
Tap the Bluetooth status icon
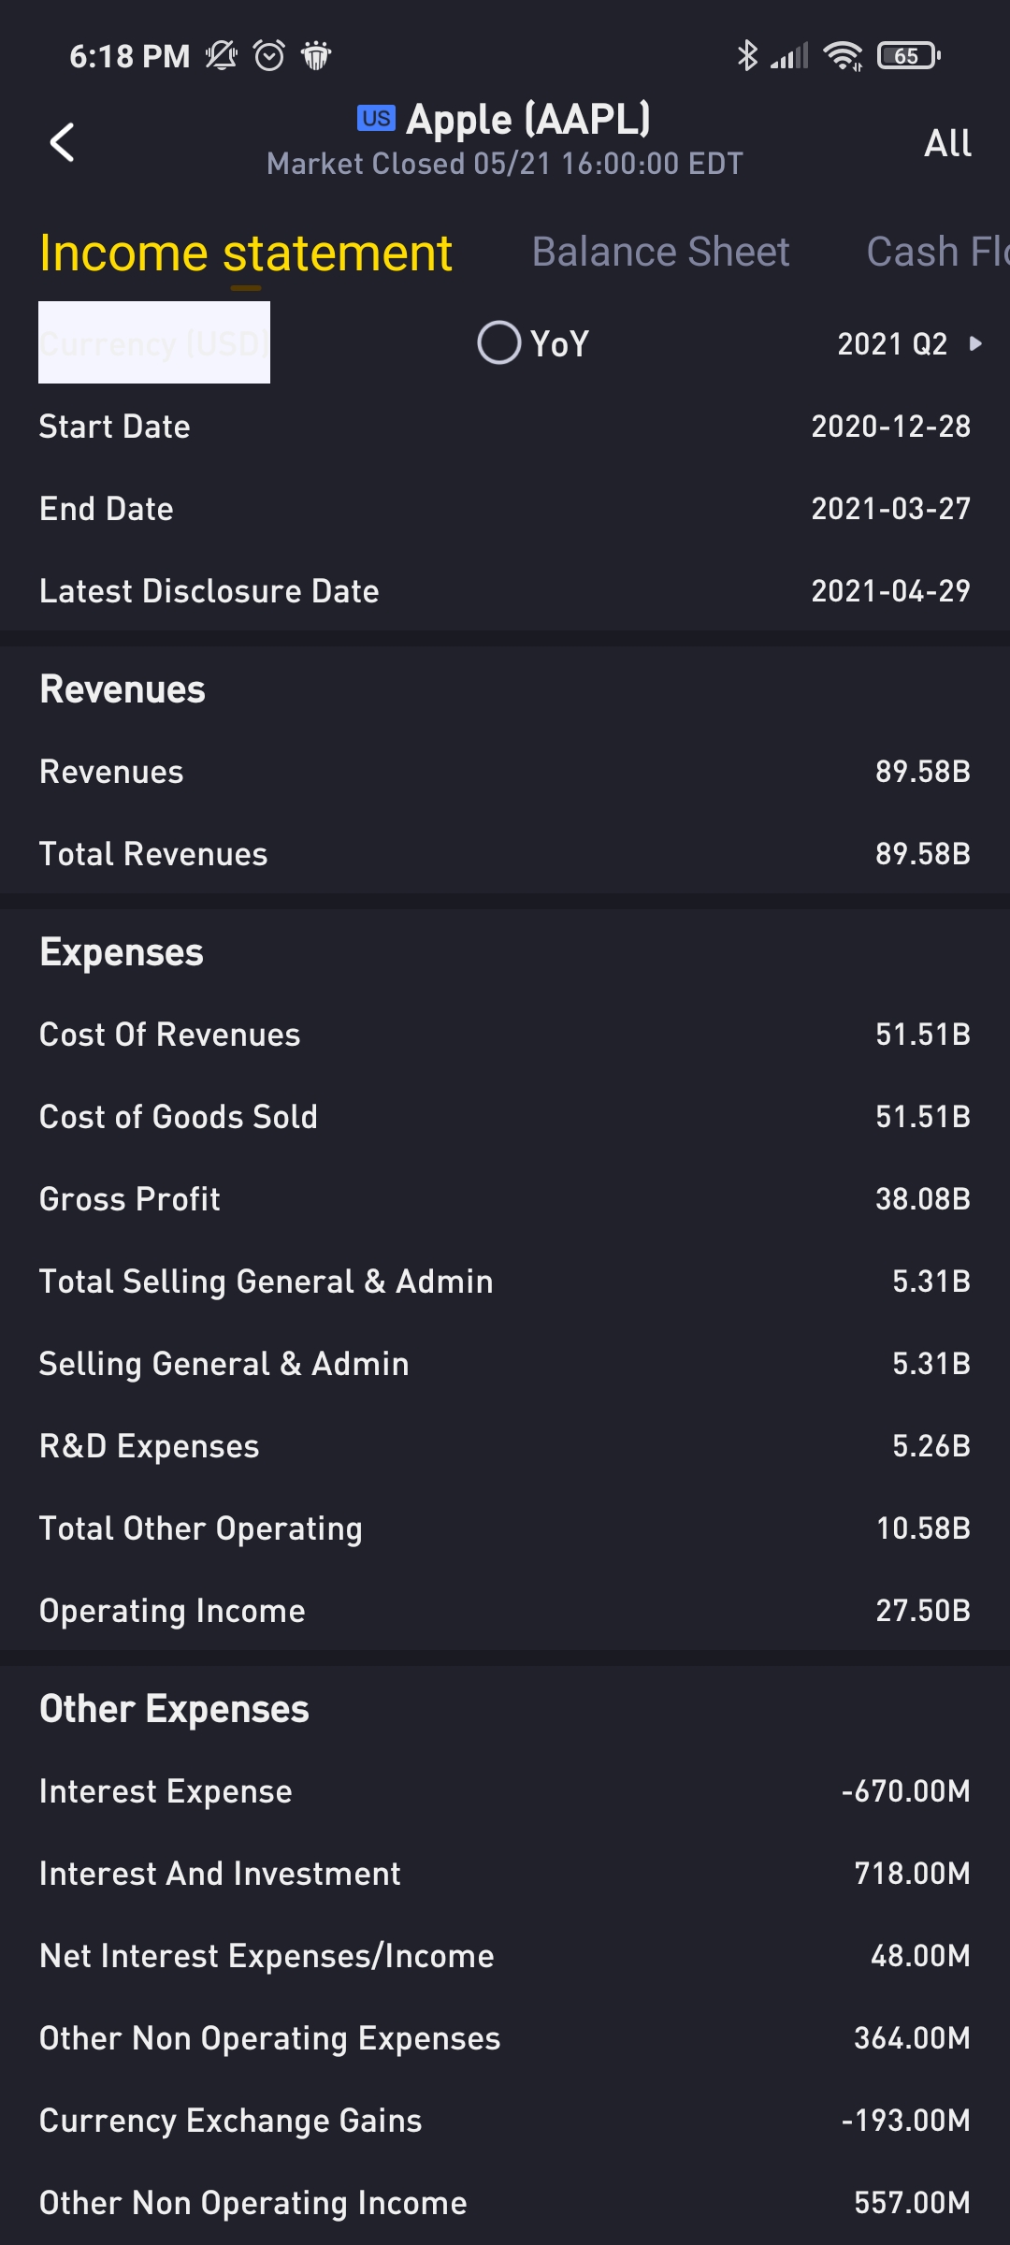coord(746,56)
